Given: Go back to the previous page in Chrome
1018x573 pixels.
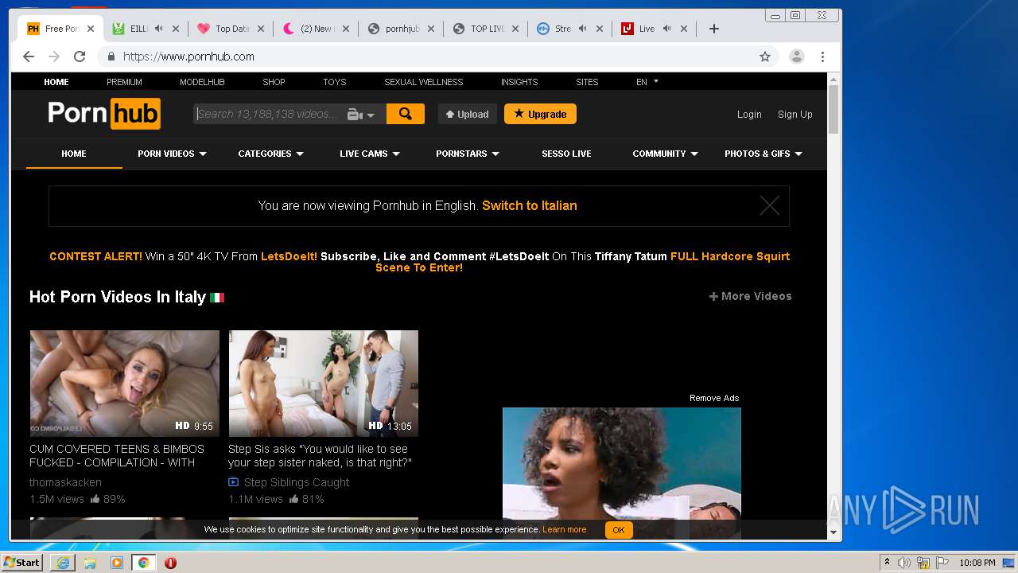Looking at the screenshot, I should tap(29, 57).
